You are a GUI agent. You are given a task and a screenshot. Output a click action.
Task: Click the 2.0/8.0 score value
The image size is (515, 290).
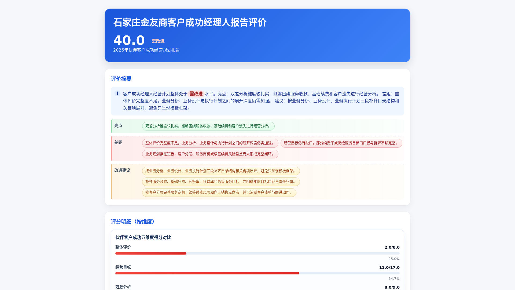coord(392,247)
